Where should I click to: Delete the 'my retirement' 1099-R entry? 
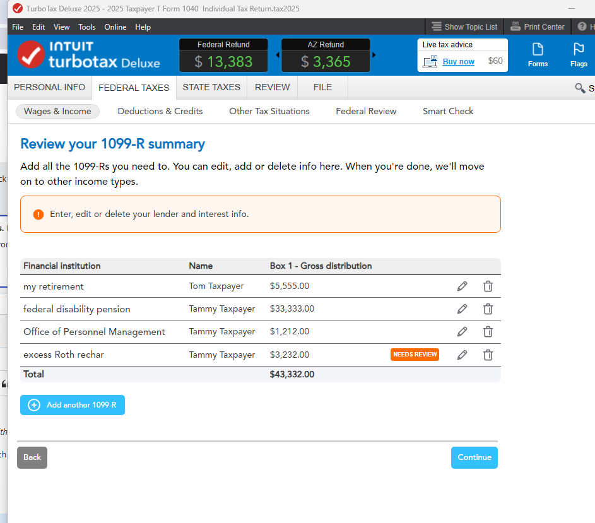[488, 286]
